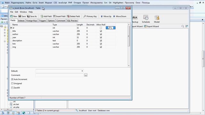Image resolution: width=205 pixels, height=115 pixels.
Task: Enable the Unsigned checkbox
Action: click(12, 83)
